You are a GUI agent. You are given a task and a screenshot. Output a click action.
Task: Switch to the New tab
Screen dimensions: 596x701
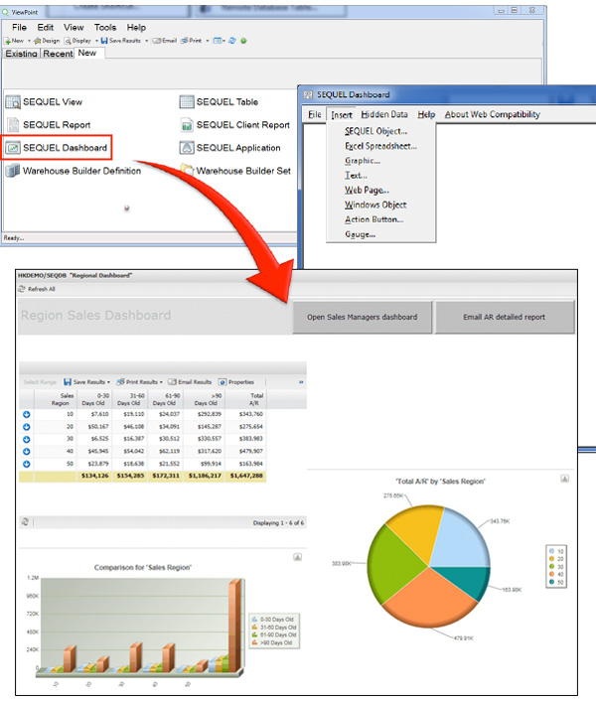tap(87, 53)
